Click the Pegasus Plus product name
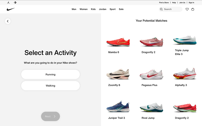 pyautogui.click(x=149, y=85)
